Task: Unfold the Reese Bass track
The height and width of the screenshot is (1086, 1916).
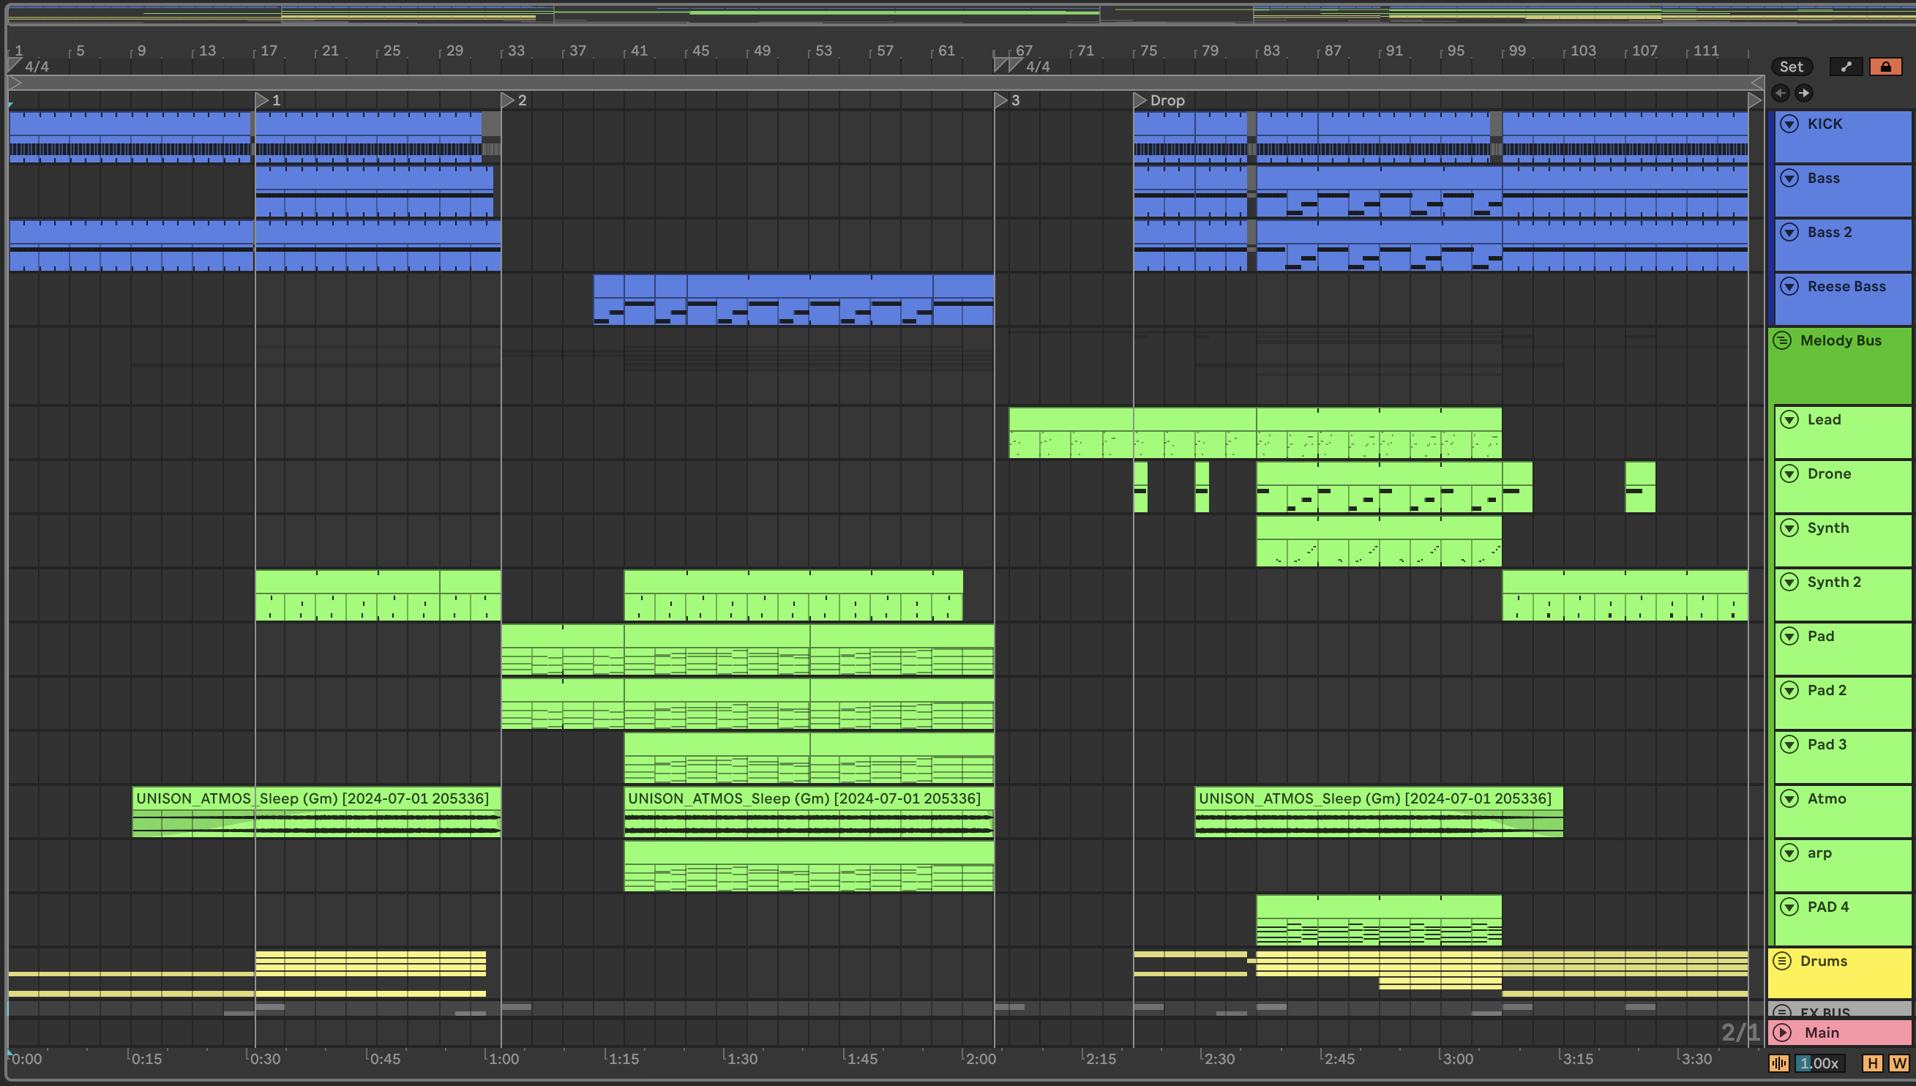Action: click(x=1789, y=286)
